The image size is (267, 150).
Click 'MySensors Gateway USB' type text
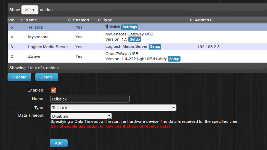point(129,34)
